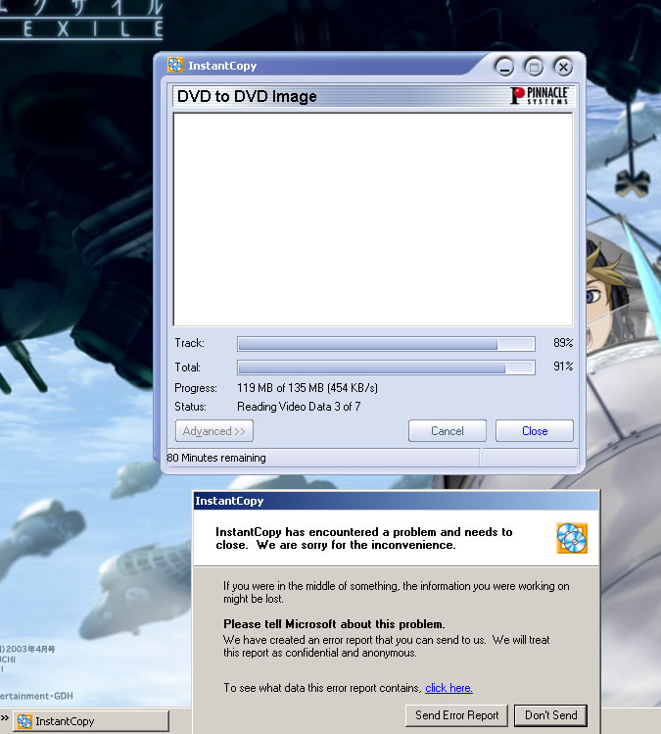Send the error report to Microsoft
The width and height of the screenshot is (661, 734).
point(456,715)
